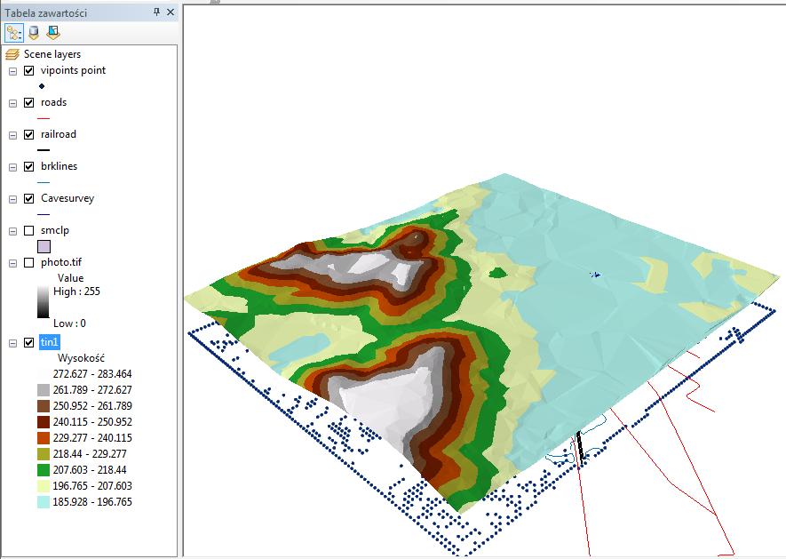Select List By Selection icon
Image resolution: width=786 pixels, height=559 pixels.
pos(52,33)
